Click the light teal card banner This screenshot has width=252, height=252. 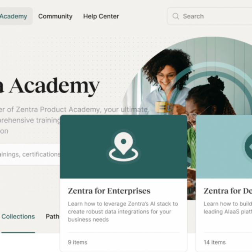[x=224, y=146]
